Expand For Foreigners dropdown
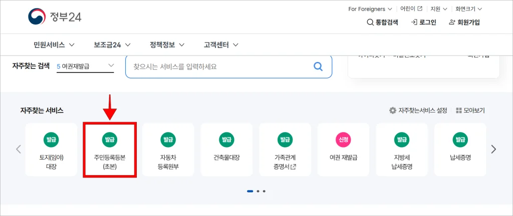The image size is (513, 216). 370,9
